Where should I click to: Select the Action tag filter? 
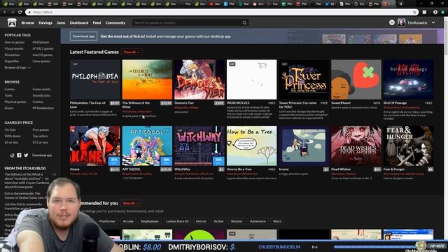click(218, 221)
